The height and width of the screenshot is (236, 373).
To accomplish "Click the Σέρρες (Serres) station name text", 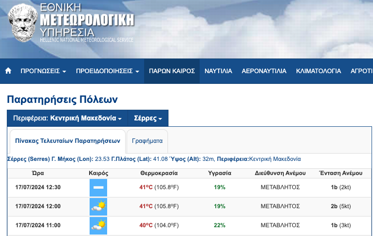I will 29,159.
